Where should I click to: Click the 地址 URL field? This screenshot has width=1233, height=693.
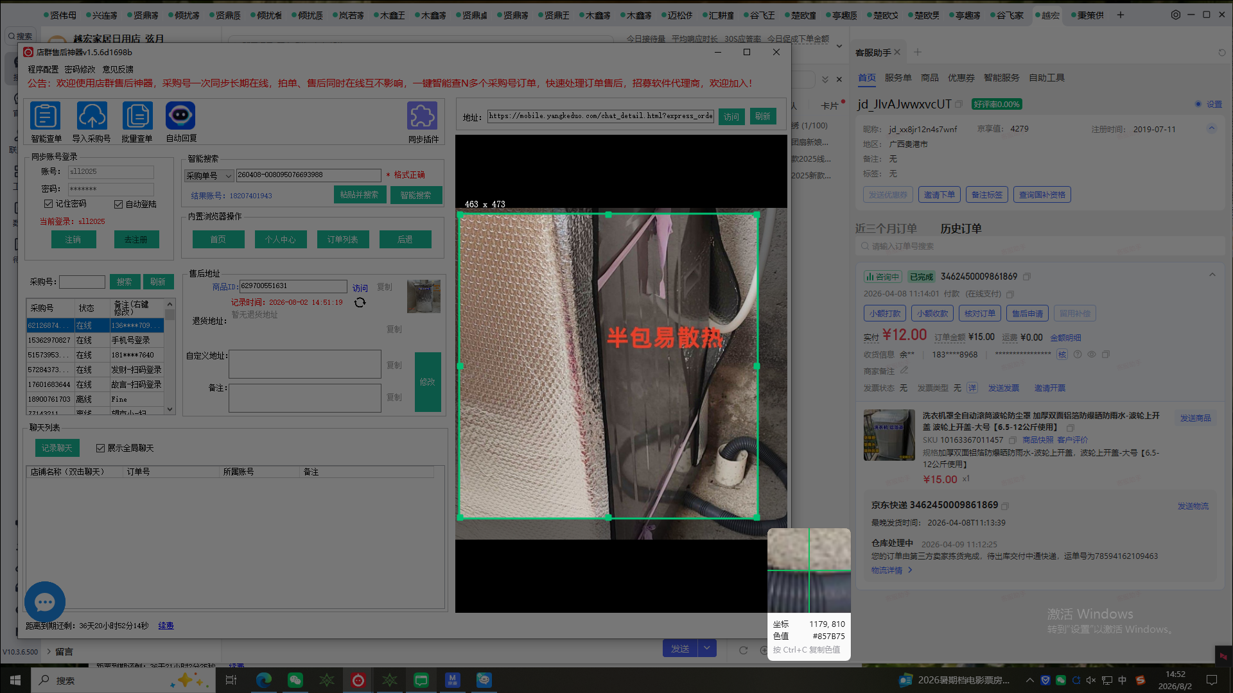coord(600,116)
